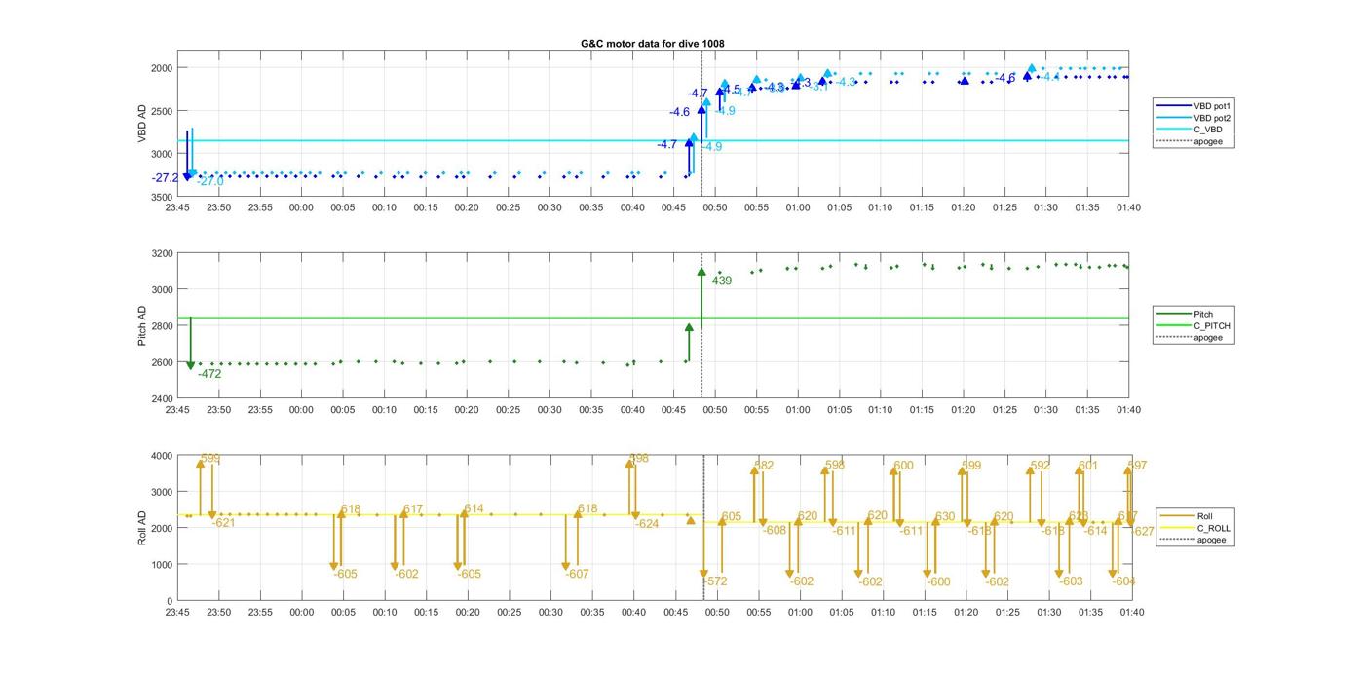Click the '605' roll data label

coord(732,517)
